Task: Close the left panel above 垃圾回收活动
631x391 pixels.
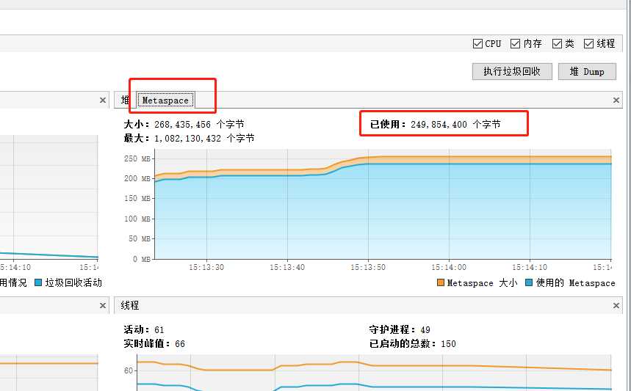Action: tap(103, 100)
